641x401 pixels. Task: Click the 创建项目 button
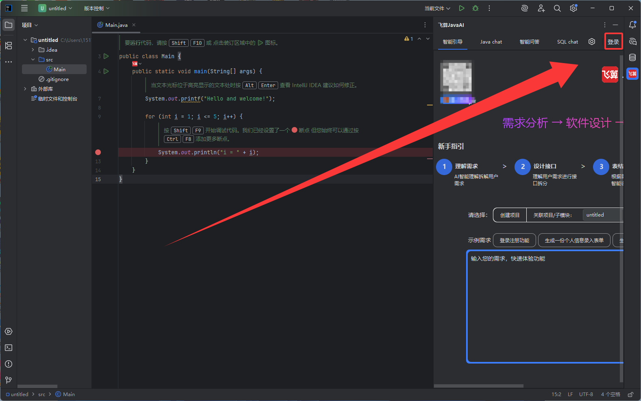510,215
